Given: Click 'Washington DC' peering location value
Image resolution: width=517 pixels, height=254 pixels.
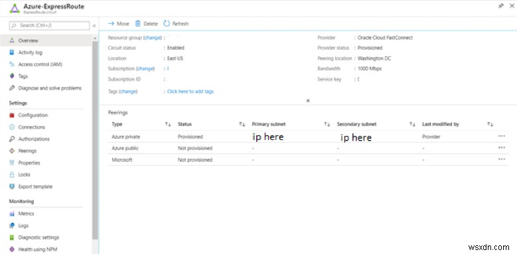Looking at the screenshot, I should (374, 58).
